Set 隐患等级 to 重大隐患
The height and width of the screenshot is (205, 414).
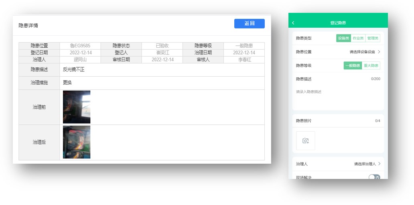pyautogui.click(x=371, y=65)
